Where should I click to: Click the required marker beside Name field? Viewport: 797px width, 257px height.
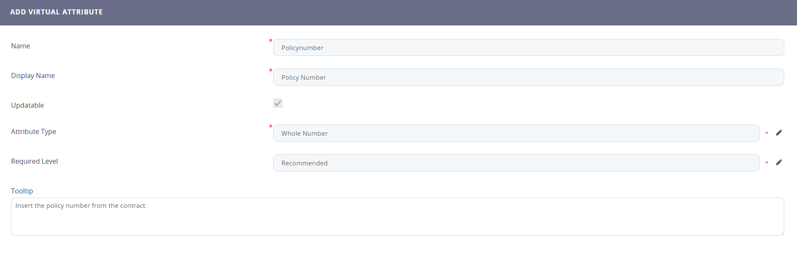271,40
